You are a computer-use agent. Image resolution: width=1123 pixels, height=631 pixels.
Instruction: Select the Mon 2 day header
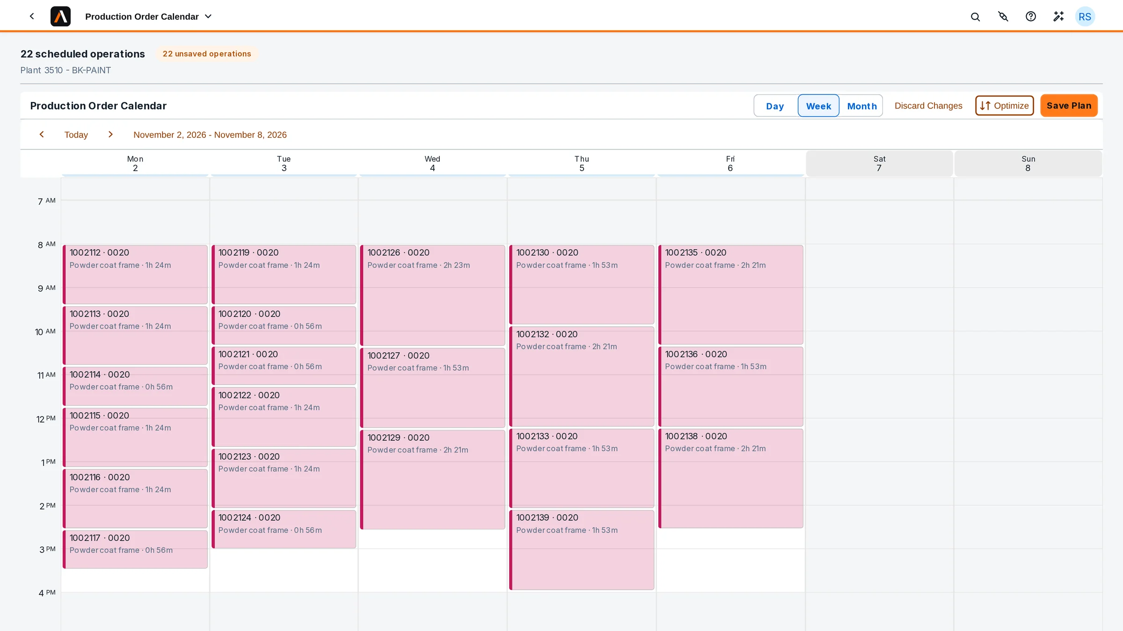pos(135,163)
